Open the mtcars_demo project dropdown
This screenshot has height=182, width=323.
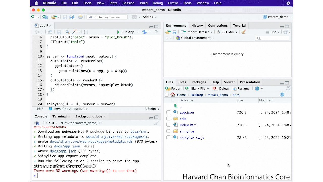(277, 17)
